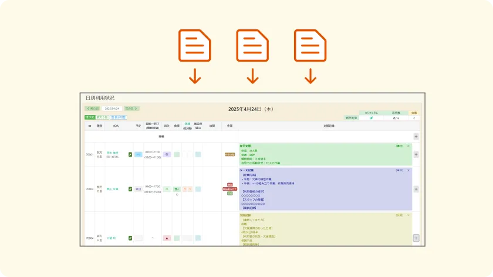This screenshot has height=277, width=493.
Task: Click the date field showing 2025/04/24
Action: (x=112, y=109)
